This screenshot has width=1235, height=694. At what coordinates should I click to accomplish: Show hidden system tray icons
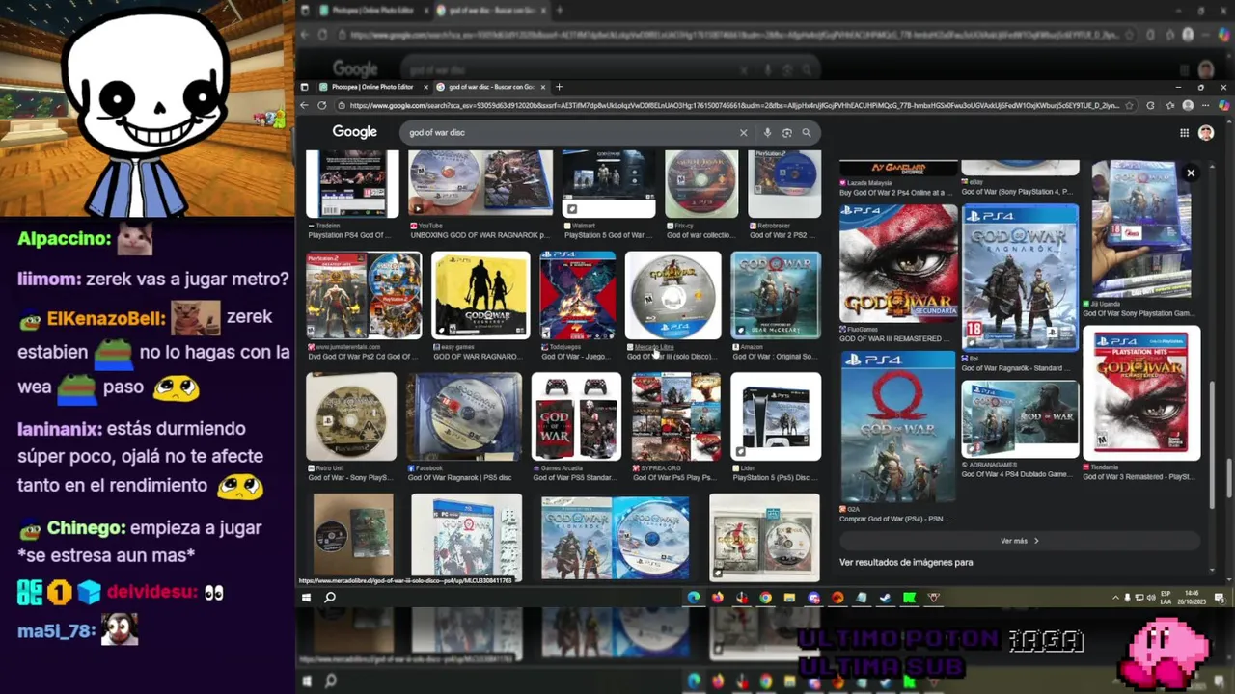[x=1114, y=598]
